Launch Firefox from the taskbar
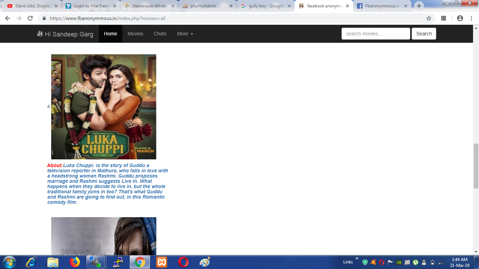Image resolution: width=479 pixels, height=269 pixels. point(75,262)
